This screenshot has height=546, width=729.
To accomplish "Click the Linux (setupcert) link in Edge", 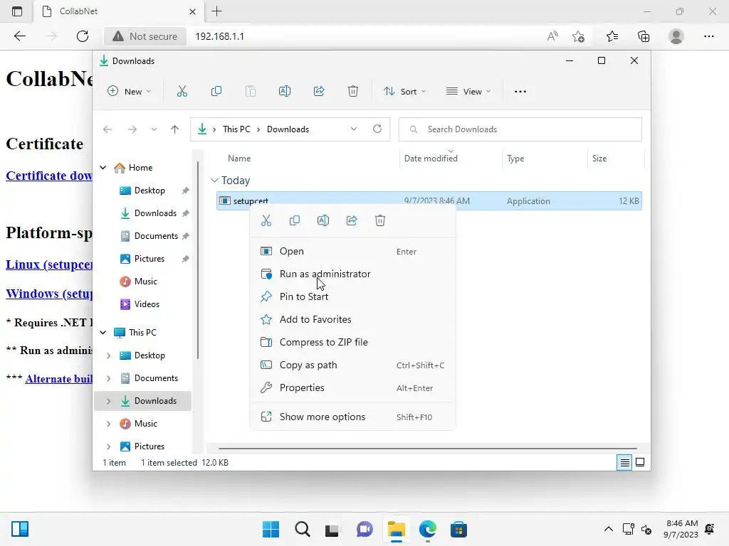I will (x=49, y=264).
